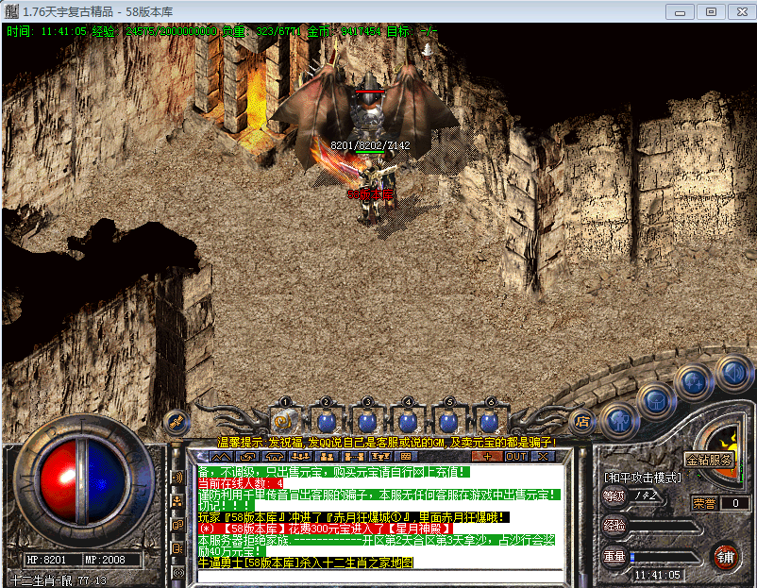Click the orange 店 shop icon
Viewport: 757px width, 588px height.
pos(583,421)
